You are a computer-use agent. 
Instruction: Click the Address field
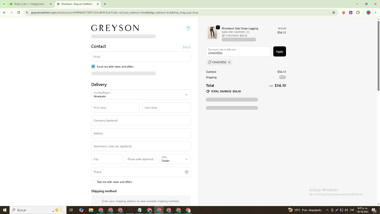pos(141,133)
